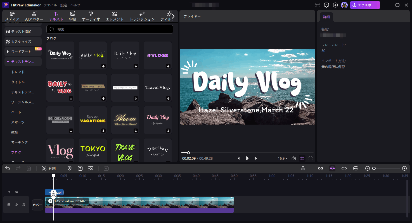Open the メディア media tab
The height and width of the screenshot is (223, 412).
(12, 16)
